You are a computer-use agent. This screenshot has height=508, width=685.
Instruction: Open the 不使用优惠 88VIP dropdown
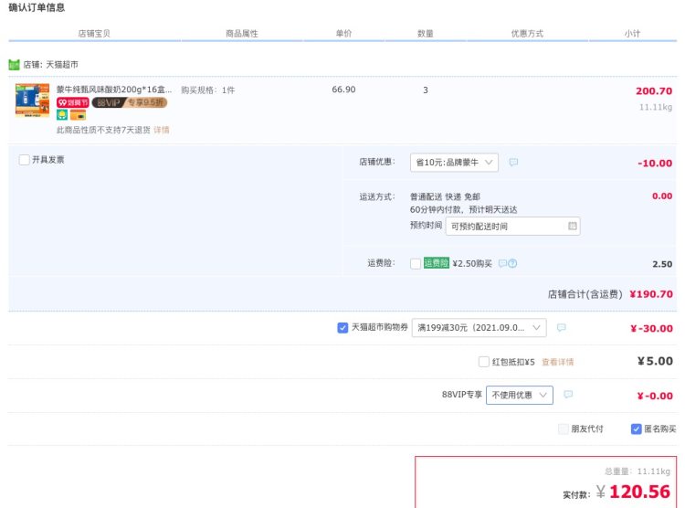[519, 396]
